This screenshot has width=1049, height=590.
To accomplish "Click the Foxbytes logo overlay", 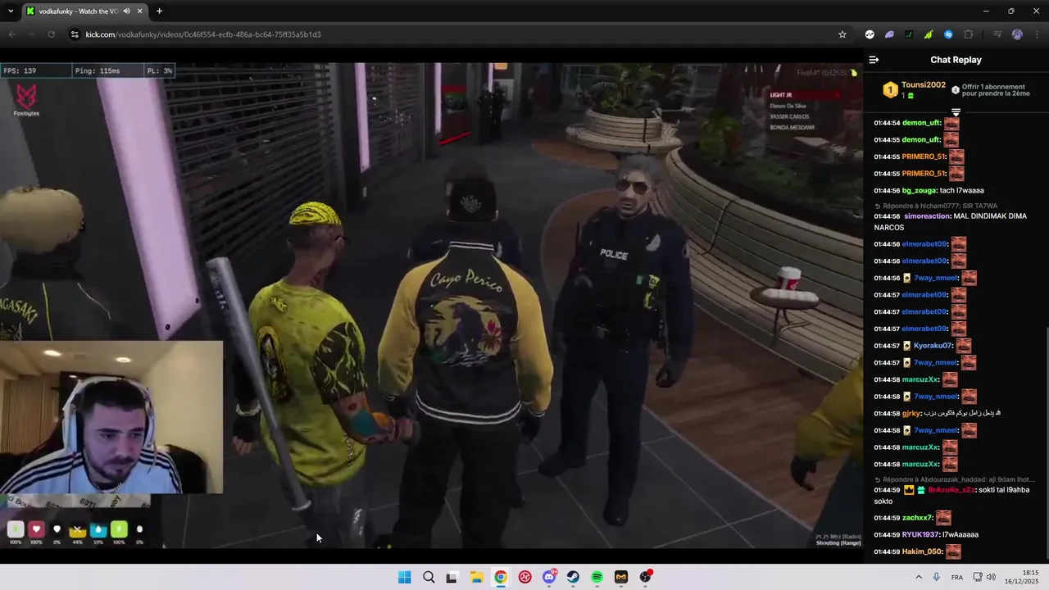I will point(27,100).
